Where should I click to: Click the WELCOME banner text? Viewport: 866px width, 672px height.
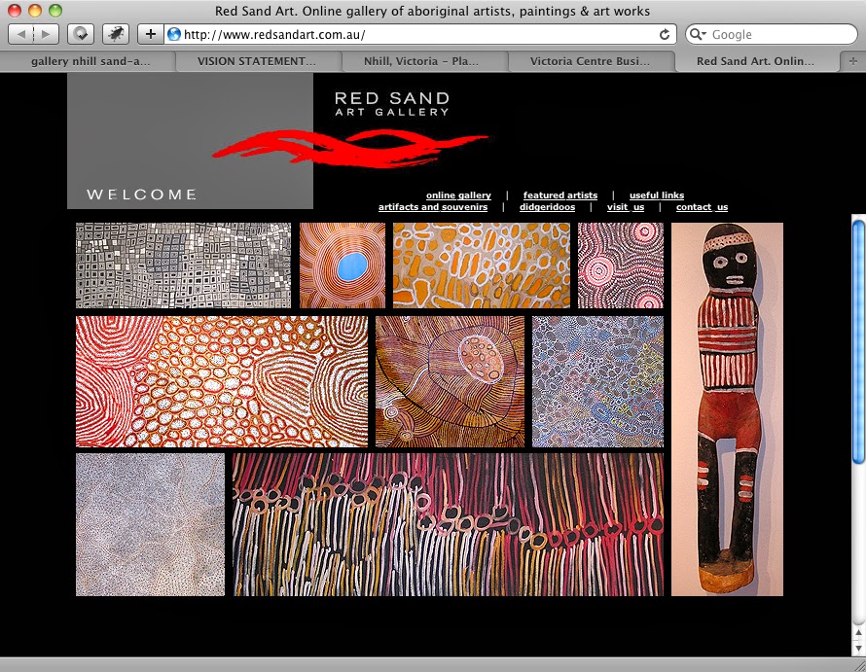(141, 195)
